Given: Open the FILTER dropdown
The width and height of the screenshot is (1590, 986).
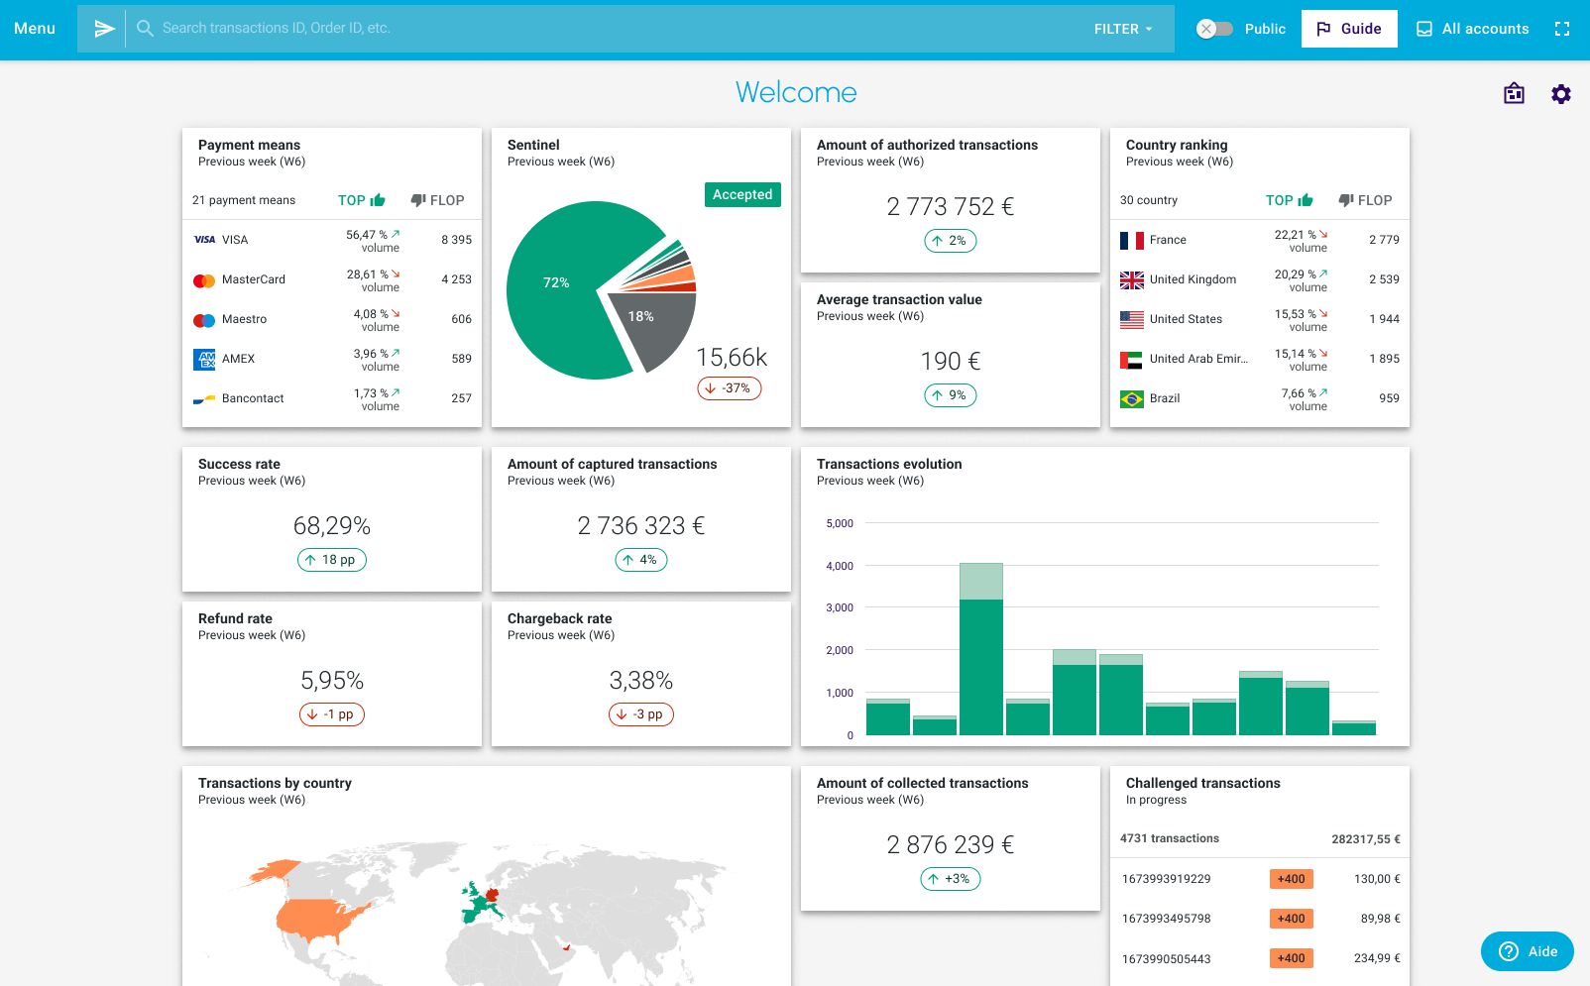Looking at the screenshot, I should (x=1121, y=29).
